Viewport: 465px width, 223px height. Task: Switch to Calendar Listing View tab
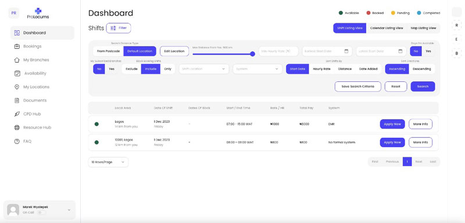pos(387,28)
